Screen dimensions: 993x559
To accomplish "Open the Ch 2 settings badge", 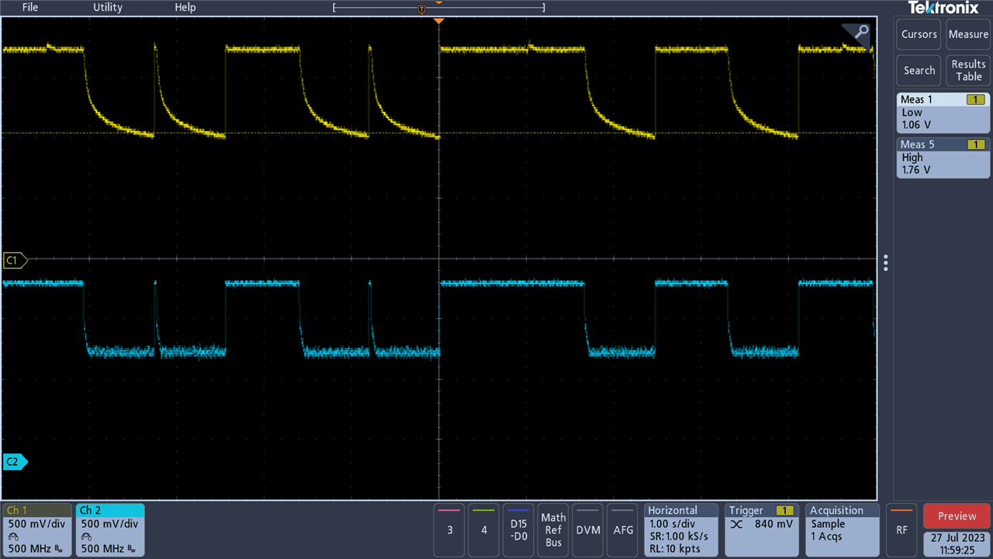I will click(110, 529).
